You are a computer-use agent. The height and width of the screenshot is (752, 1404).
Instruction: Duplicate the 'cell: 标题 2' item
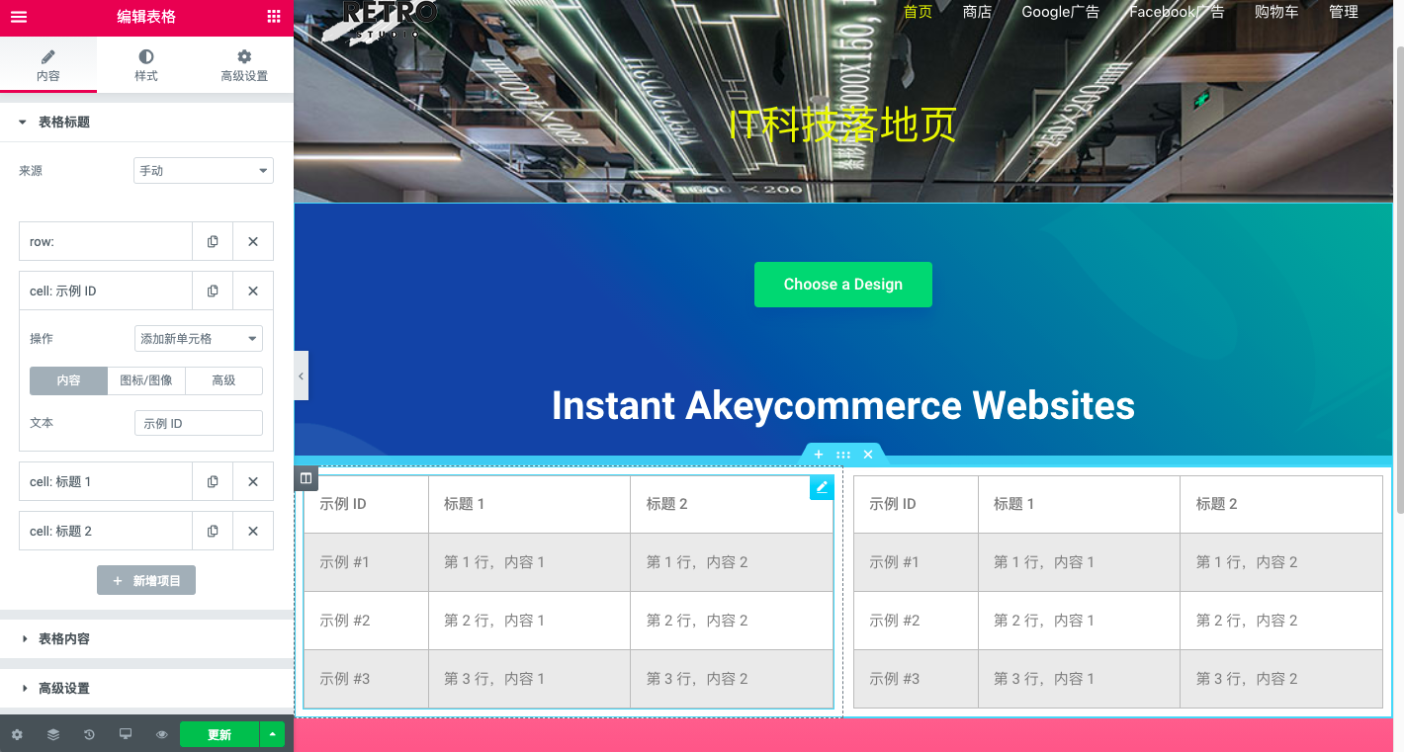[213, 532]
